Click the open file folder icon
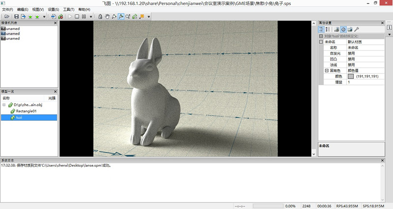This screenshot has height=209, width=393. (6, 16)
